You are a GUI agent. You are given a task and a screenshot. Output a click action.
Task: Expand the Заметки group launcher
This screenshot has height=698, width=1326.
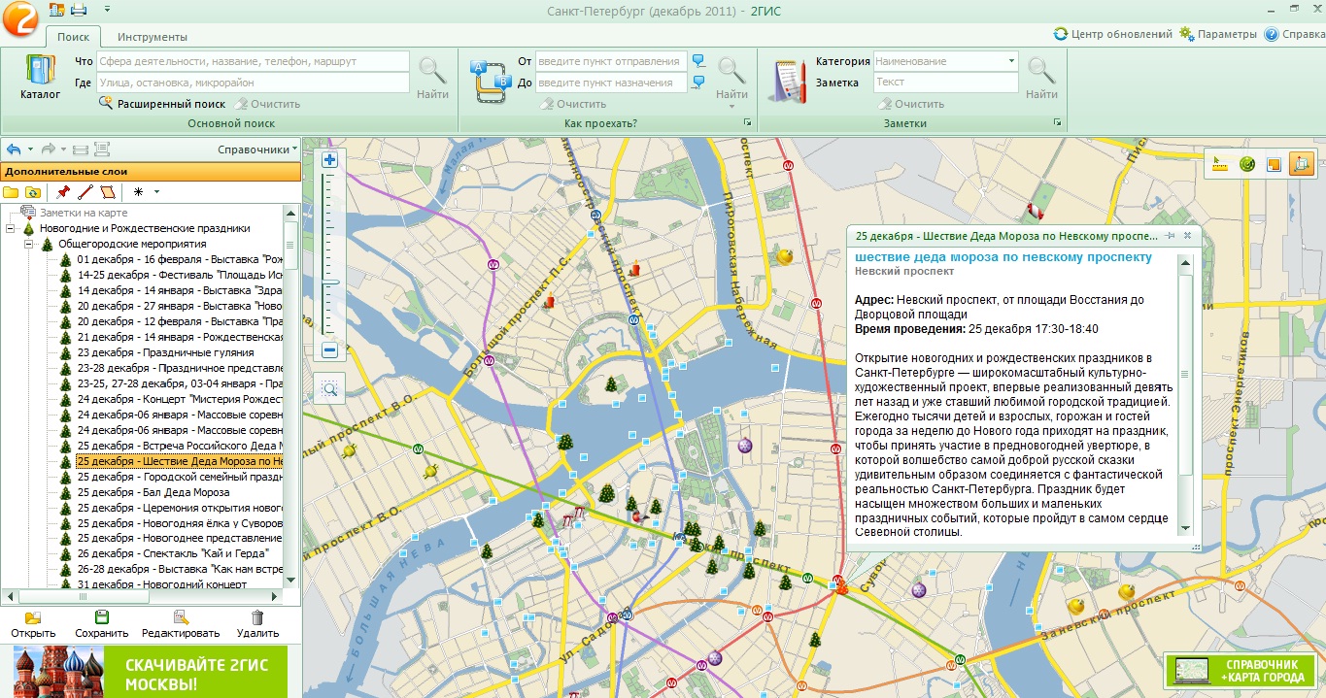[1057, 123]
